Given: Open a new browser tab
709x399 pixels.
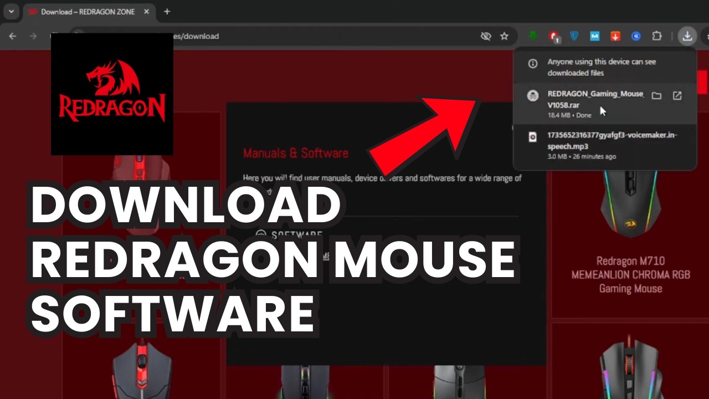Looking at the screenshot, I should tap(167, 12).
